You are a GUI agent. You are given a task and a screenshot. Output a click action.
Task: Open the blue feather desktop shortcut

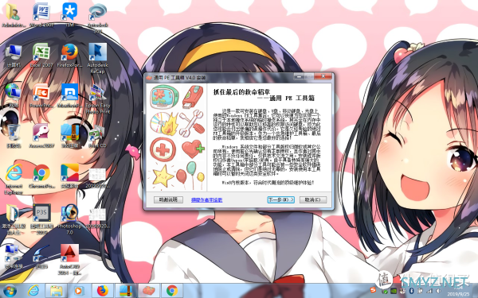click(x=41, y=257)
